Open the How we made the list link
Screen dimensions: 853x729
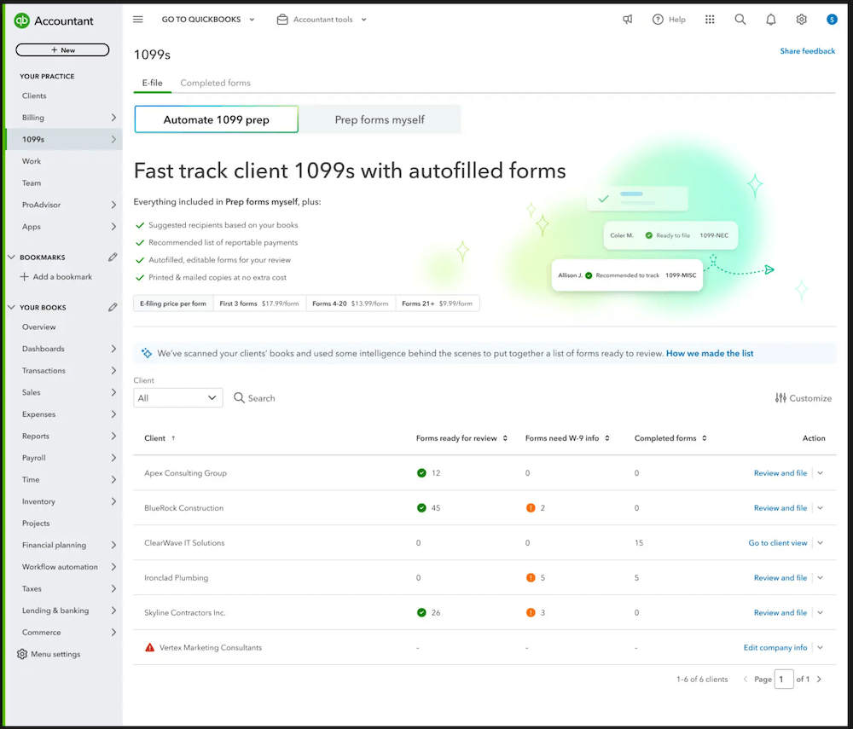pos(709,352)
